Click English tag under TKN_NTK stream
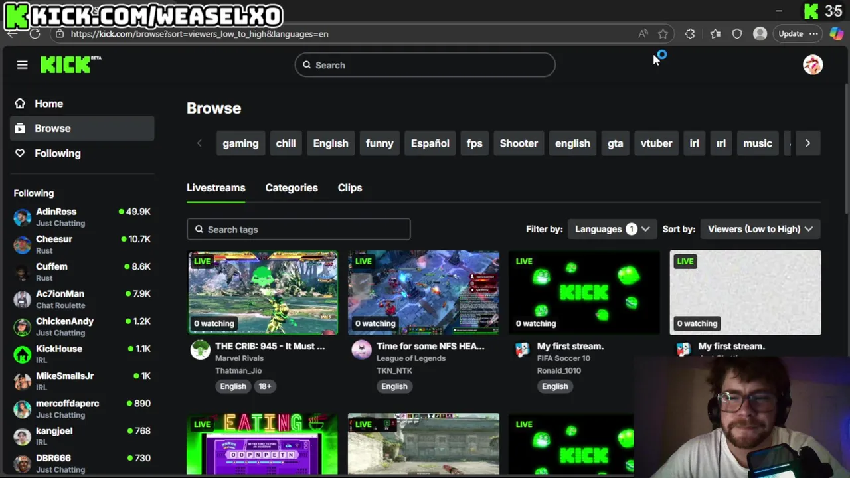This screenshot has width=850, height=478. 394,386
